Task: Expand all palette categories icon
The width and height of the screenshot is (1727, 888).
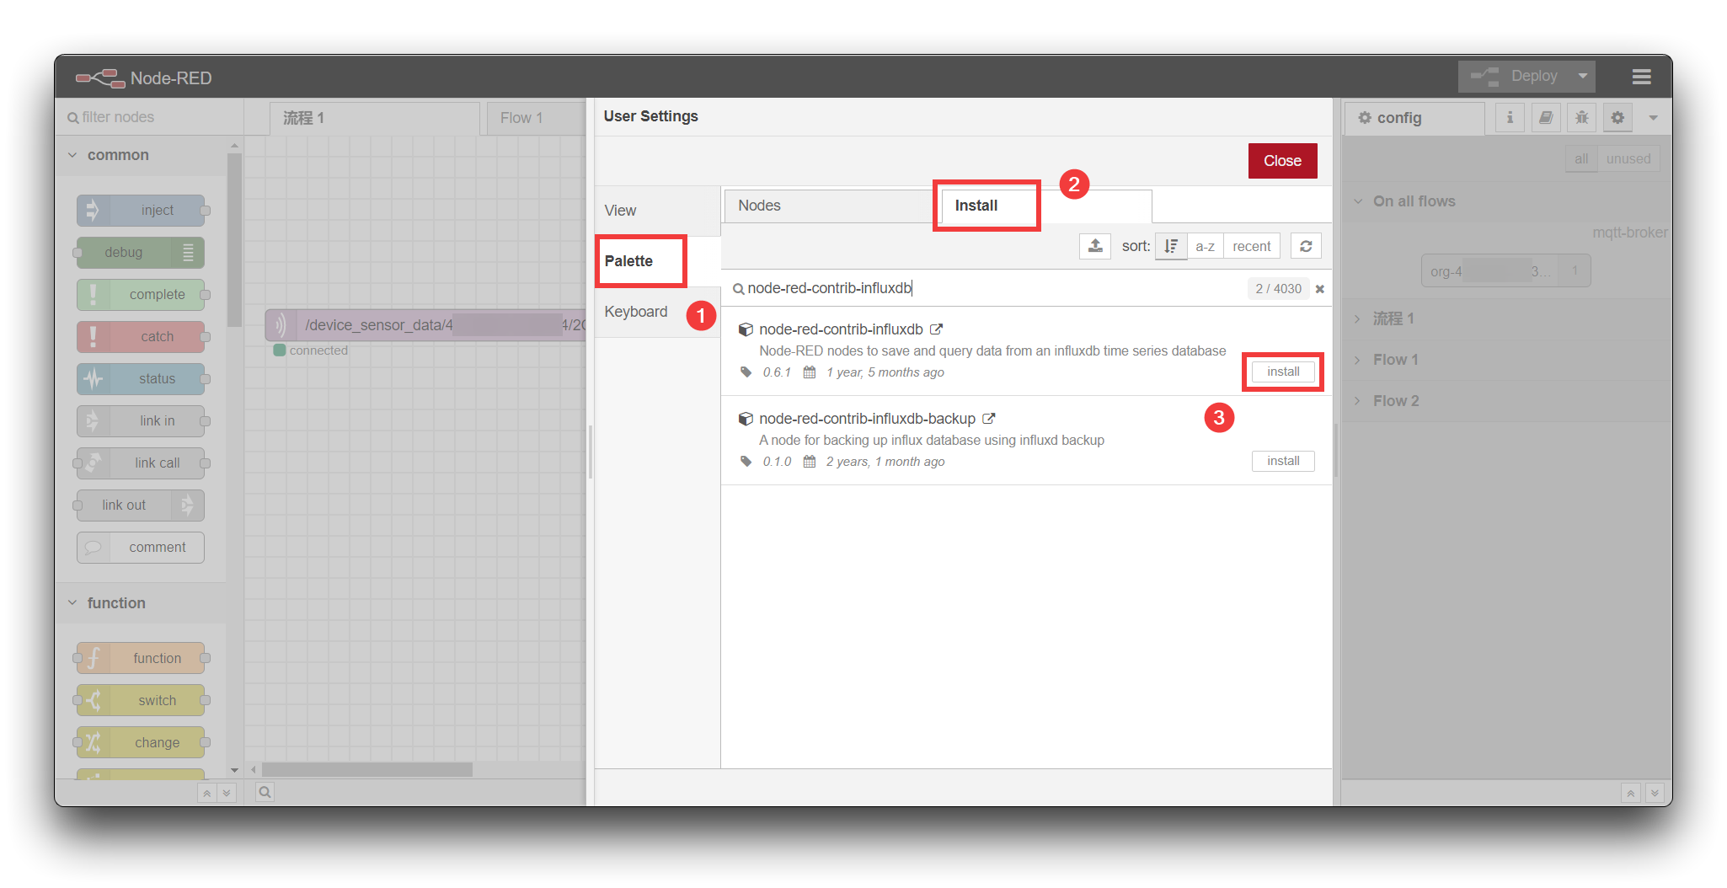Action: pos(226,793)
